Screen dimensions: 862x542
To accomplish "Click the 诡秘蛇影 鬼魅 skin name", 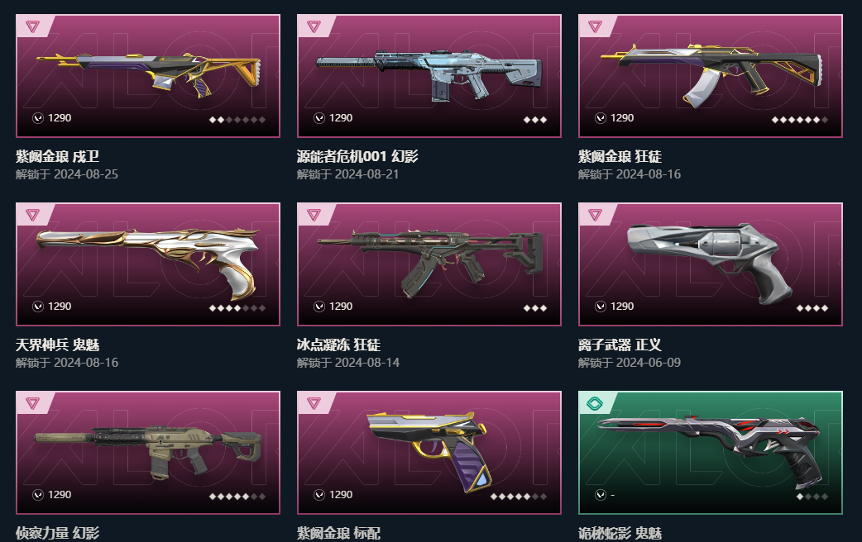I will tap(620, 533).
